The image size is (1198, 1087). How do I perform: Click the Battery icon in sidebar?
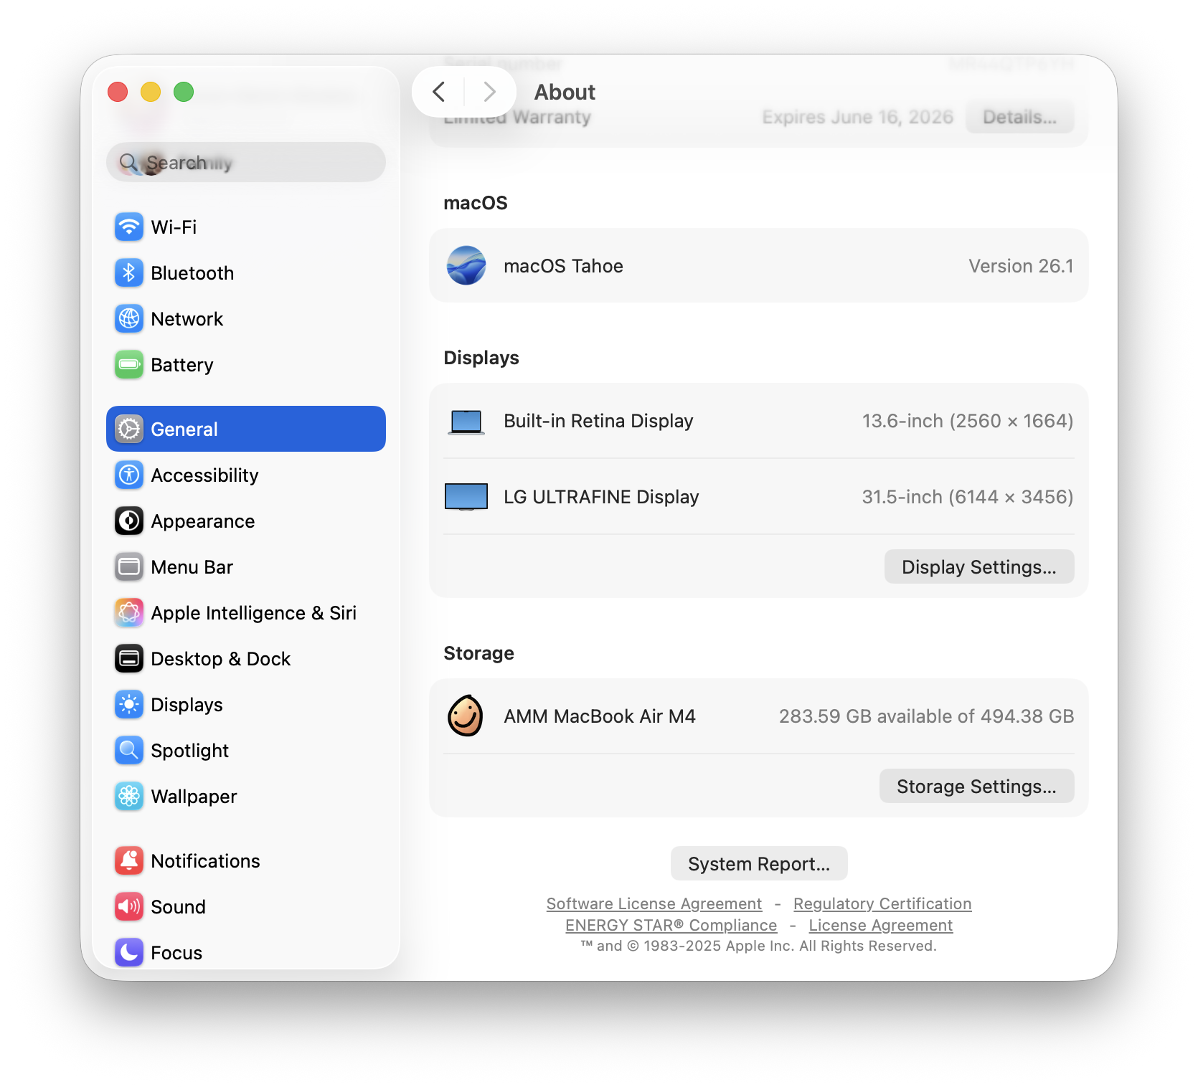[129, 364]
